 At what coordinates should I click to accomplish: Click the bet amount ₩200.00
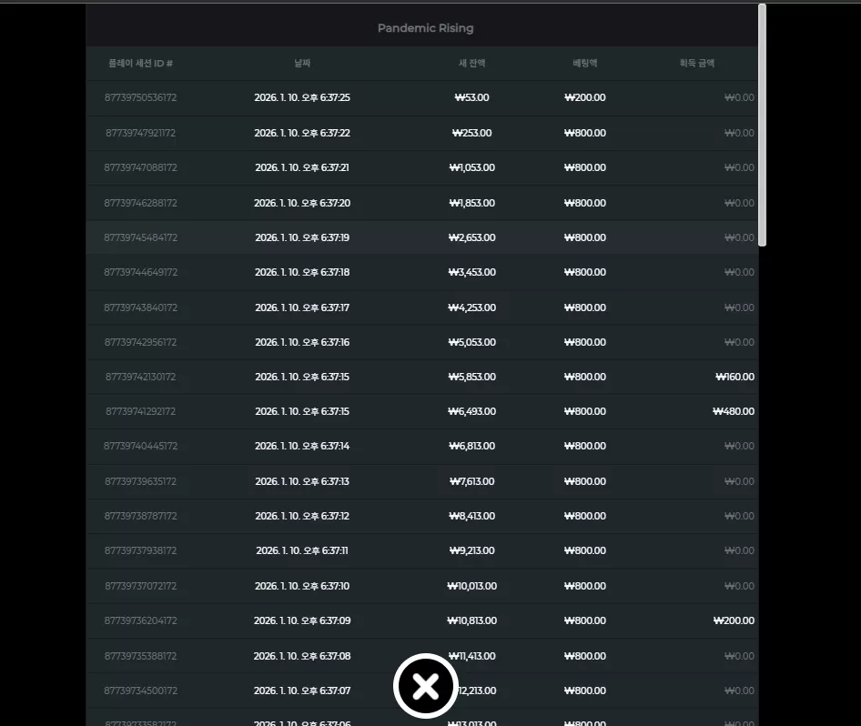pos(585,97)
